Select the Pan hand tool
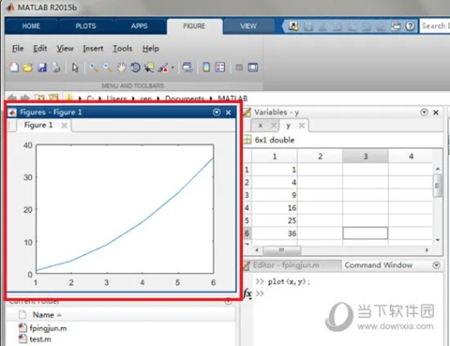The height and width of the screenshot is (346, 450). [x=121, y=67]
